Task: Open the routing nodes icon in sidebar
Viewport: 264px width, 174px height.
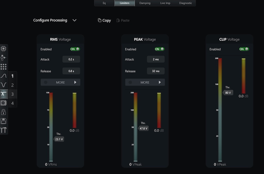Action: point(3,57)
